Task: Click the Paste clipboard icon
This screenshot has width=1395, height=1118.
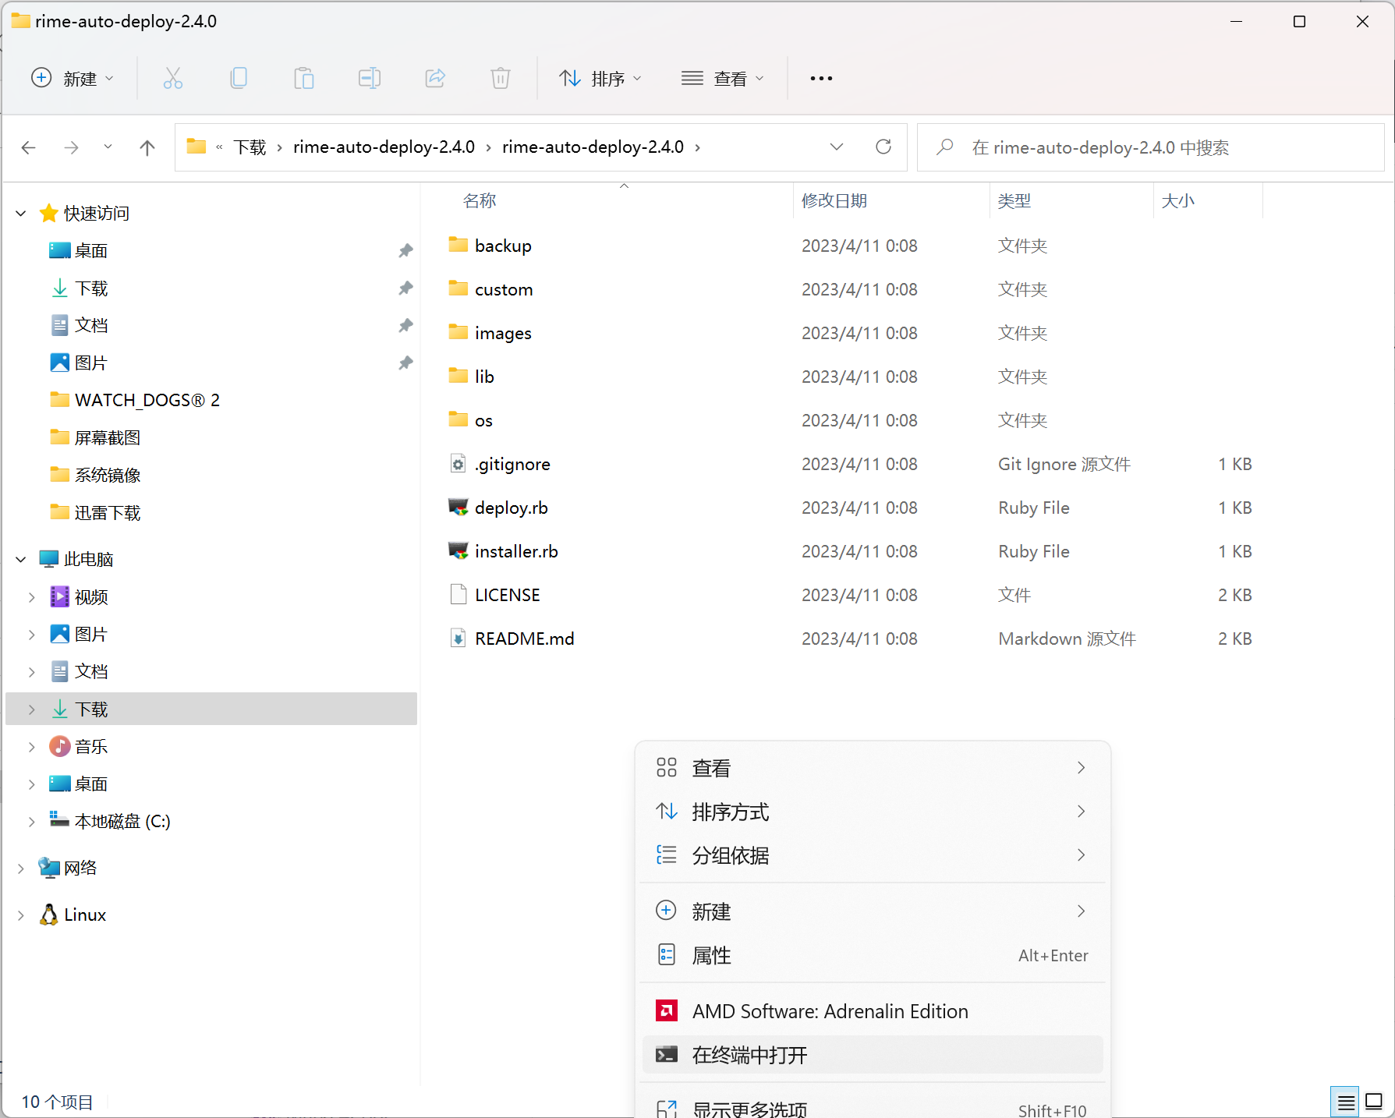Action: [x=303, y=78]
